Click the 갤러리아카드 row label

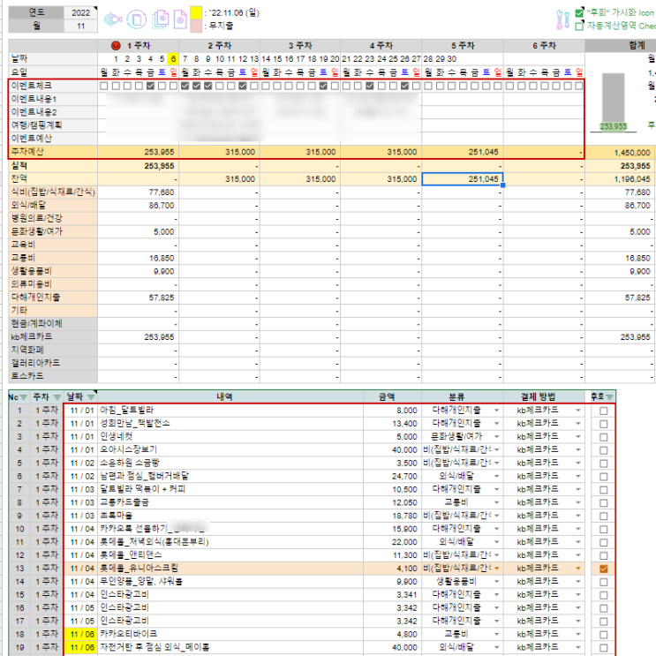[53, 363]
